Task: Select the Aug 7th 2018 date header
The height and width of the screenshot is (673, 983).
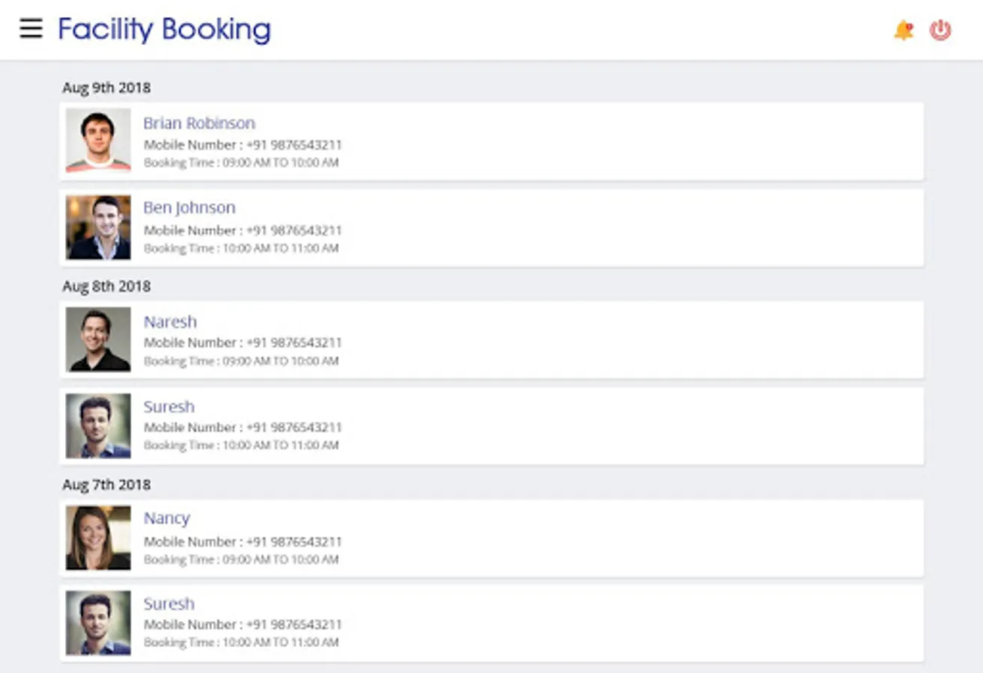Action: (x=106, y=485)
